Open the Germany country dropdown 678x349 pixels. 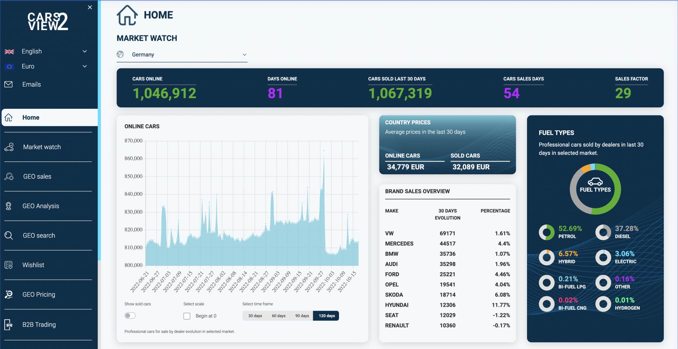(182, 55)
